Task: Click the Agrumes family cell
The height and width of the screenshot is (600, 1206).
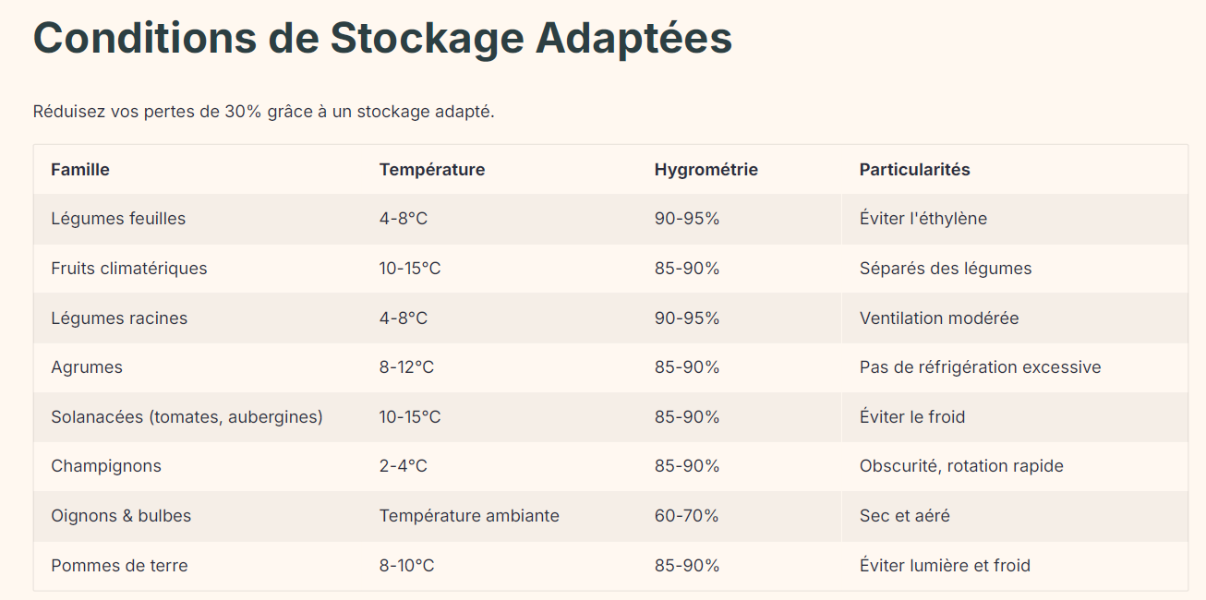Action: coord(87,367)
